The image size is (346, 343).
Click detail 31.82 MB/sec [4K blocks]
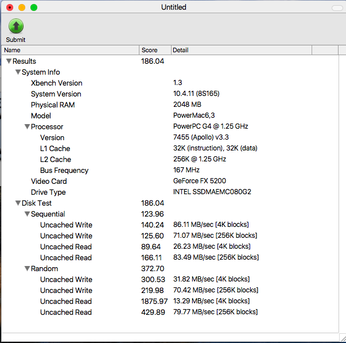[x=211, y=279]
